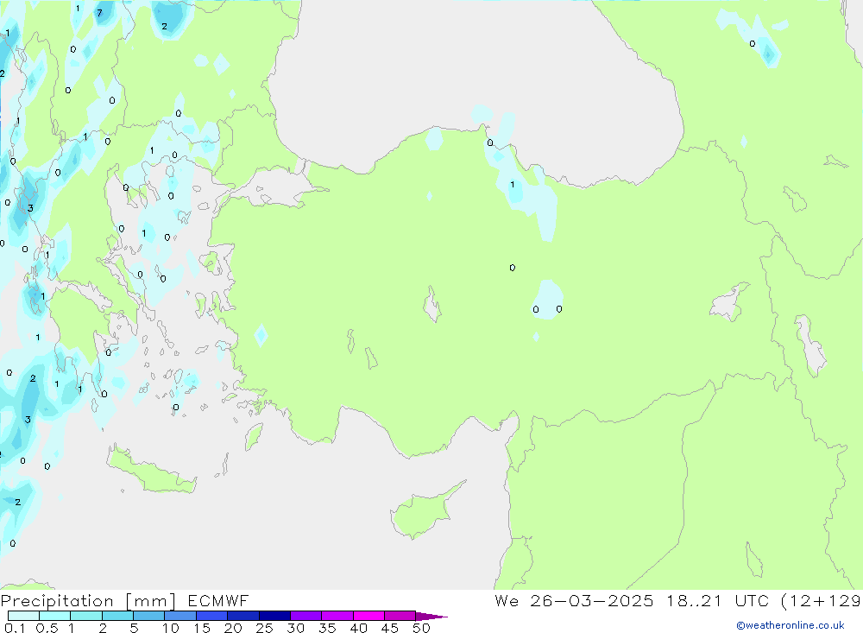Click the '50' legend scale label
This screenshot has height=633, width=863.
tap(421, 628)
